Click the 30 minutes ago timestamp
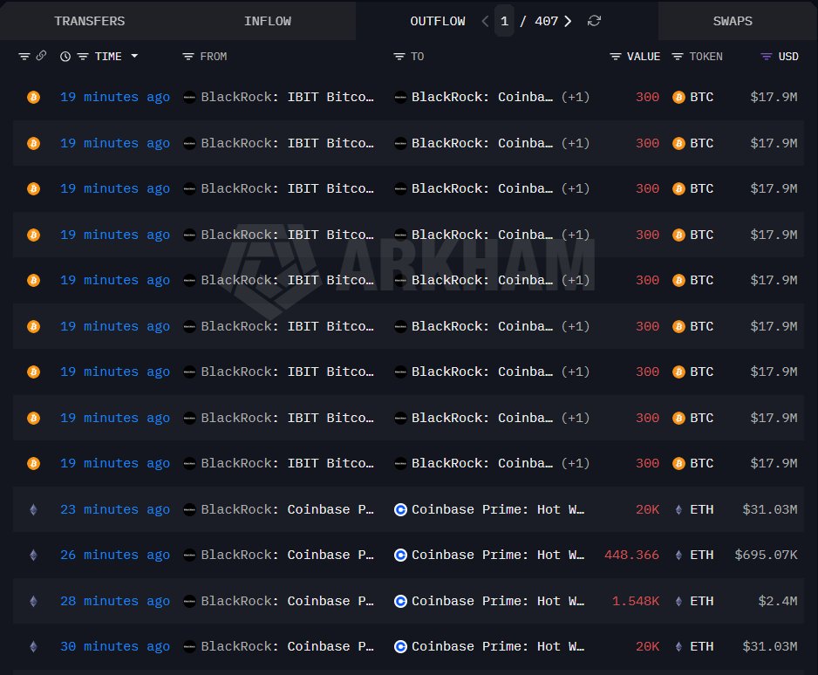Screen dimensions: 818x675 click(115, 646)
